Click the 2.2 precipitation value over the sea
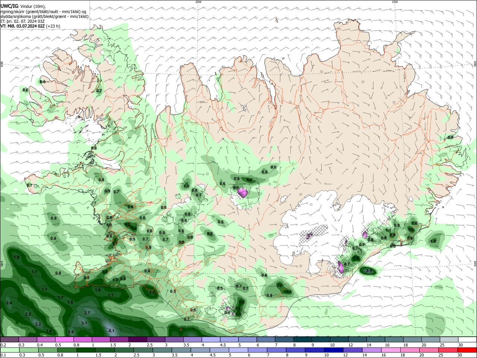Image resolution: width=477 pixels, height=358 pixels. click(28, 314)
